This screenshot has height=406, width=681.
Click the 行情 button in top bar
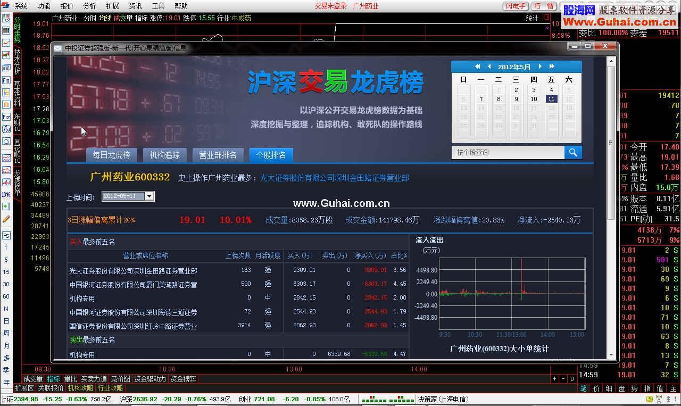click(544, 6)
